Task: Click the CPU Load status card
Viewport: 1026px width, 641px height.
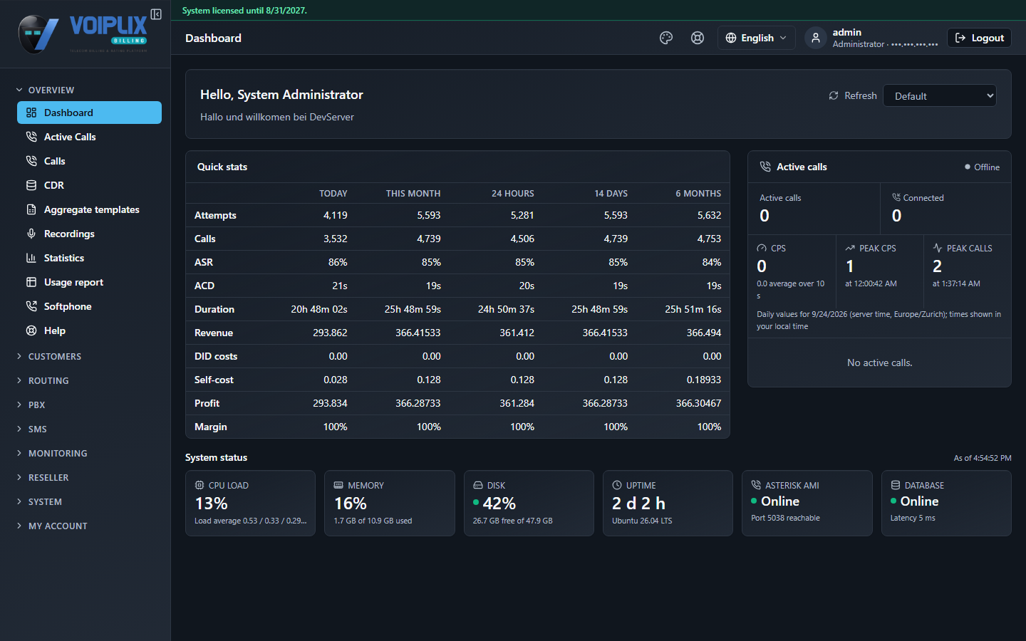Action: (250, 503)
